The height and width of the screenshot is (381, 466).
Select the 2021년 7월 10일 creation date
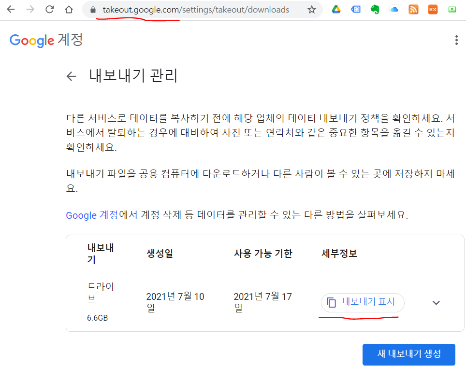click(x=175, y=302)
